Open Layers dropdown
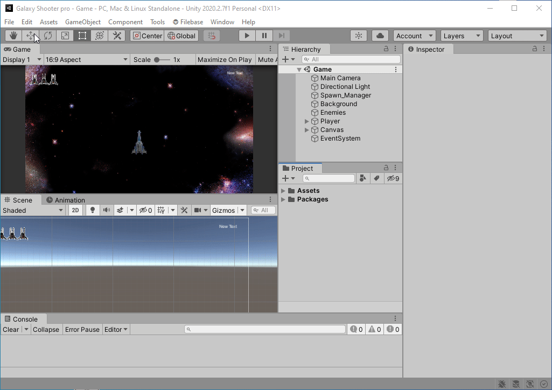Image resolution: width=552 pixels, height=390 pixels. pos(462,36)
